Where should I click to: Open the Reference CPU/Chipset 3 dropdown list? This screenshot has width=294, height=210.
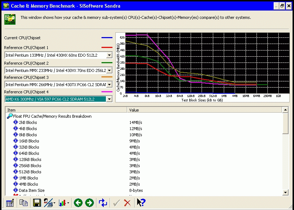pyautogui.click(x=109, y=85)
